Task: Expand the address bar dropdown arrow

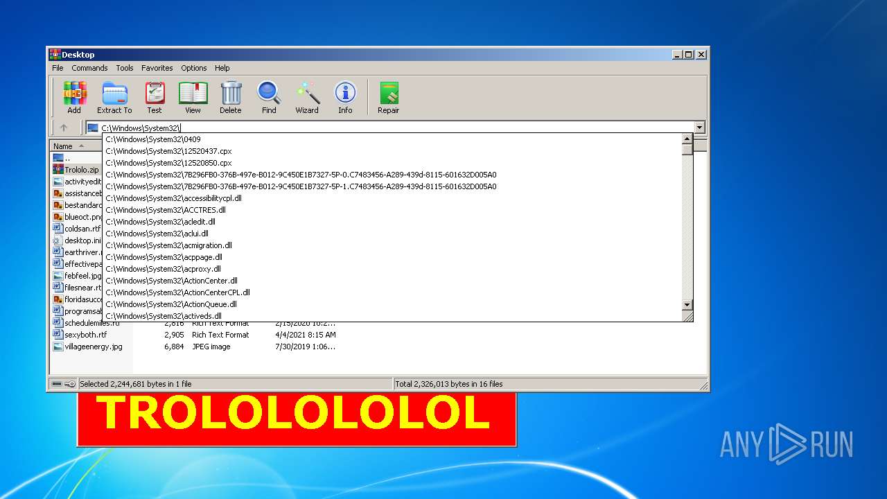Action: (x=699, y=128)
